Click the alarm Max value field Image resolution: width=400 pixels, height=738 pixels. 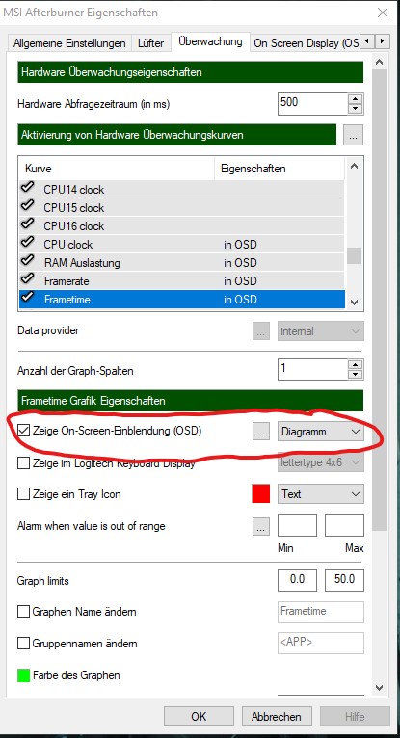click(344, 526)
